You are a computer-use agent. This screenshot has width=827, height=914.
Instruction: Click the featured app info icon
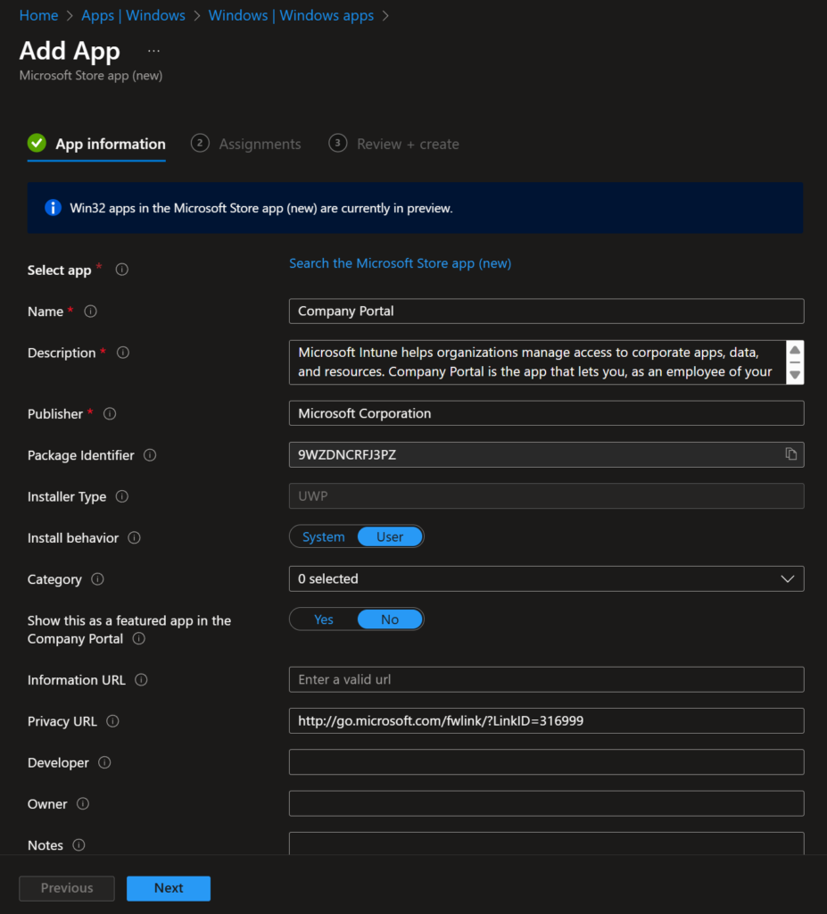pos(138,639)
